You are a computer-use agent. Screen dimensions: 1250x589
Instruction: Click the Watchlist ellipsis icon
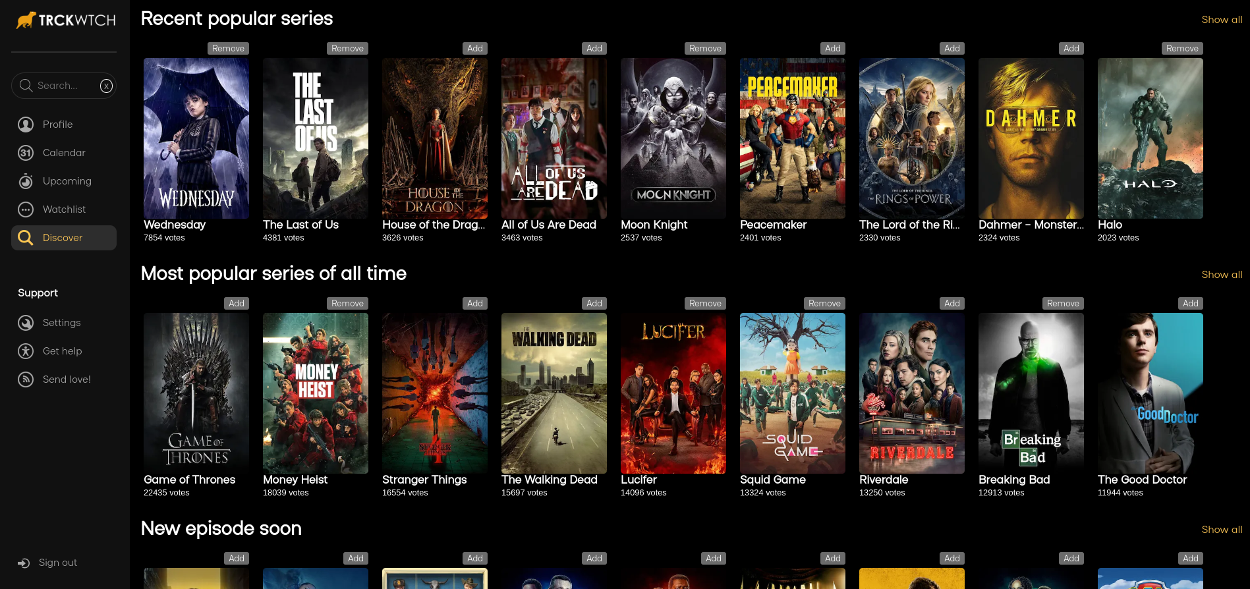(26, 210)
